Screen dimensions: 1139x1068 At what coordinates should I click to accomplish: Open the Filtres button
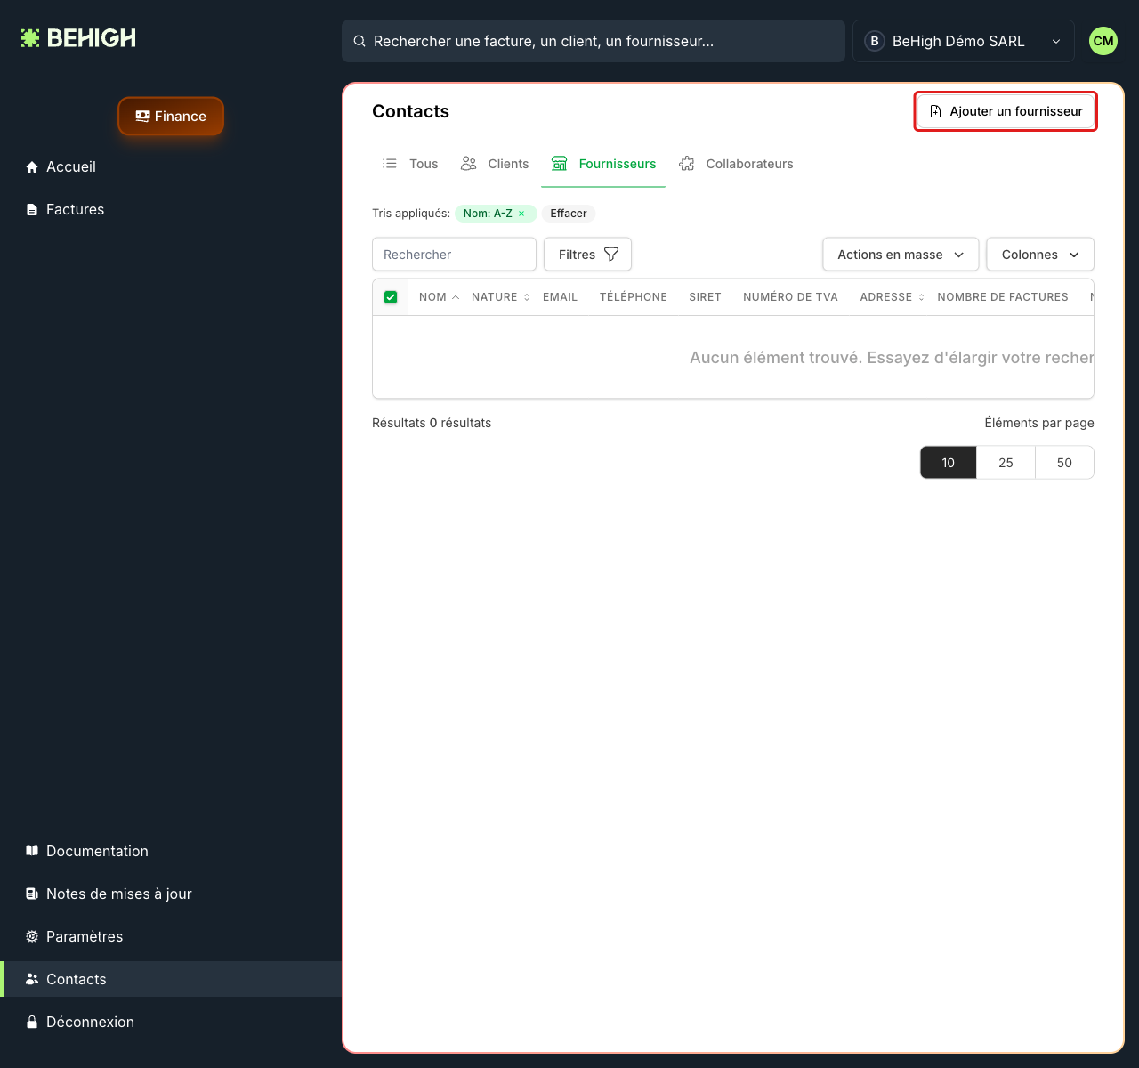point(588,255)
